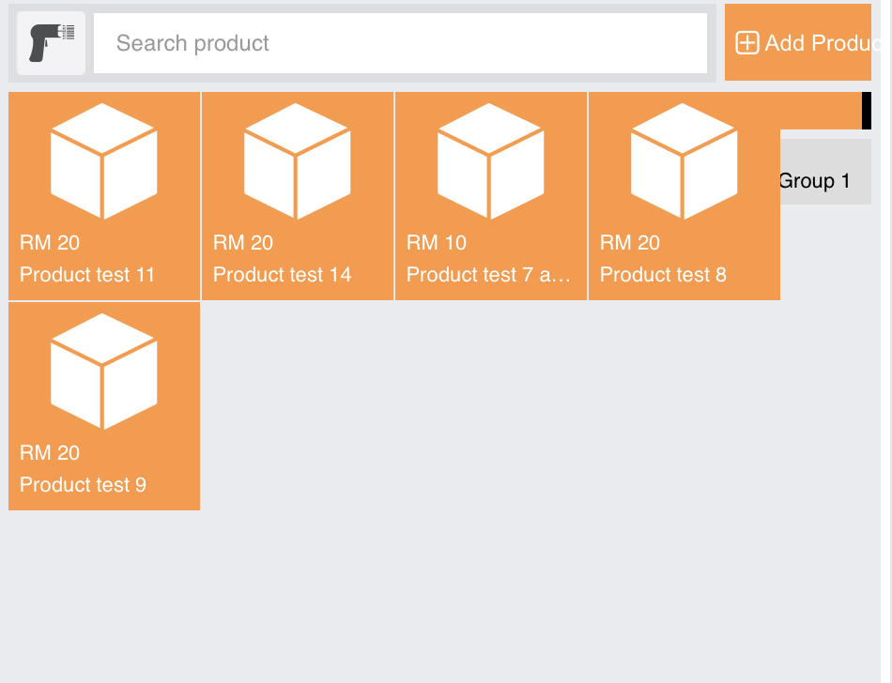Image resolution: width=892 pixels, height=683 pixels.
Task: Open the Product test 9 name label
Action: (84, 485)
